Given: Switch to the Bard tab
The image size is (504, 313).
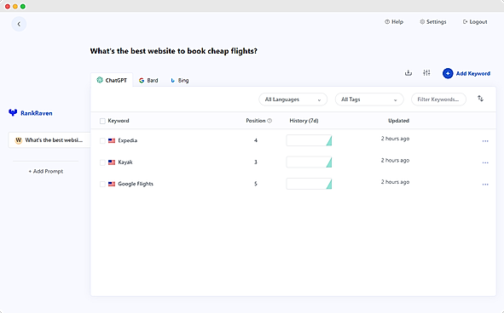Looking at the screenshot, I should pyautogui.click(x=148, y=80).
